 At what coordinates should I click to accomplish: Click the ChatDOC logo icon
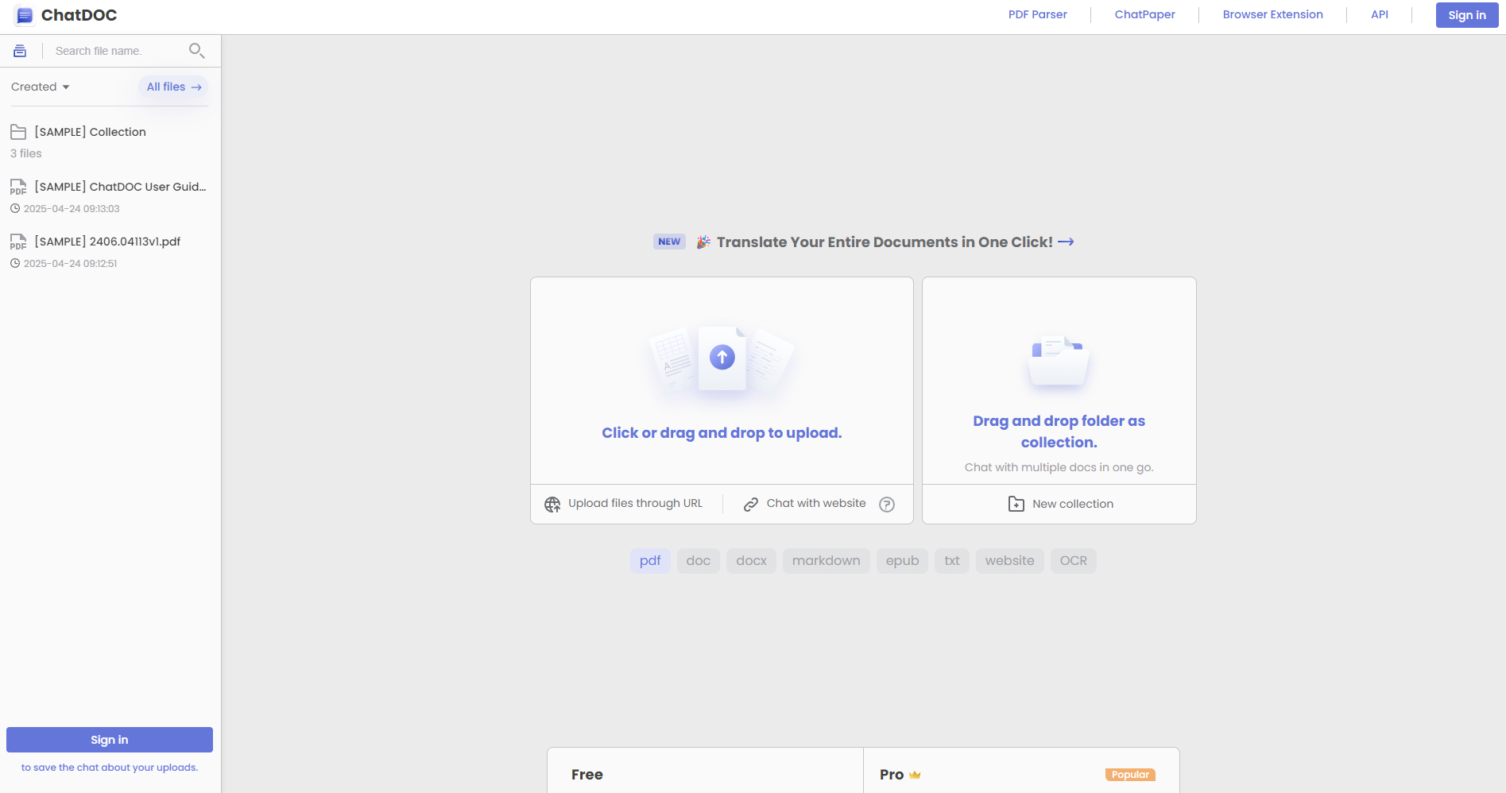pos(25,16)
